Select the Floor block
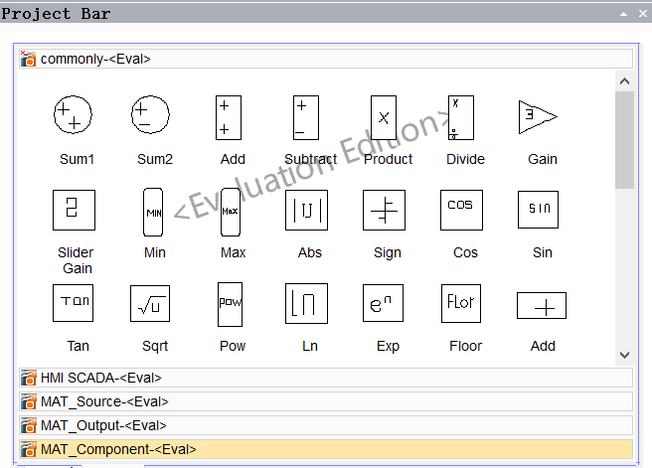The width and height of the screenshot is (652, 468). (461, 303)
